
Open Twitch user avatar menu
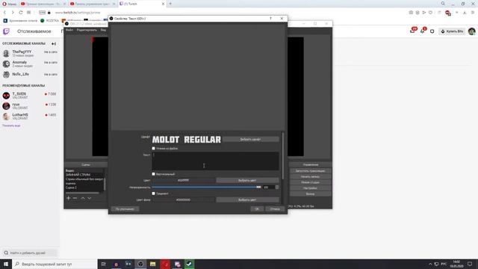(x=471, y=31)
